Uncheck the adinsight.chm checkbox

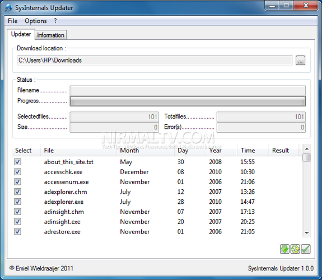(17, 212)
